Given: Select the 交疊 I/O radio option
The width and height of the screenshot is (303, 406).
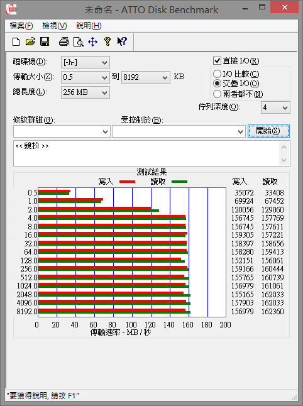Looking at the screenshot, I should point(217,84).
